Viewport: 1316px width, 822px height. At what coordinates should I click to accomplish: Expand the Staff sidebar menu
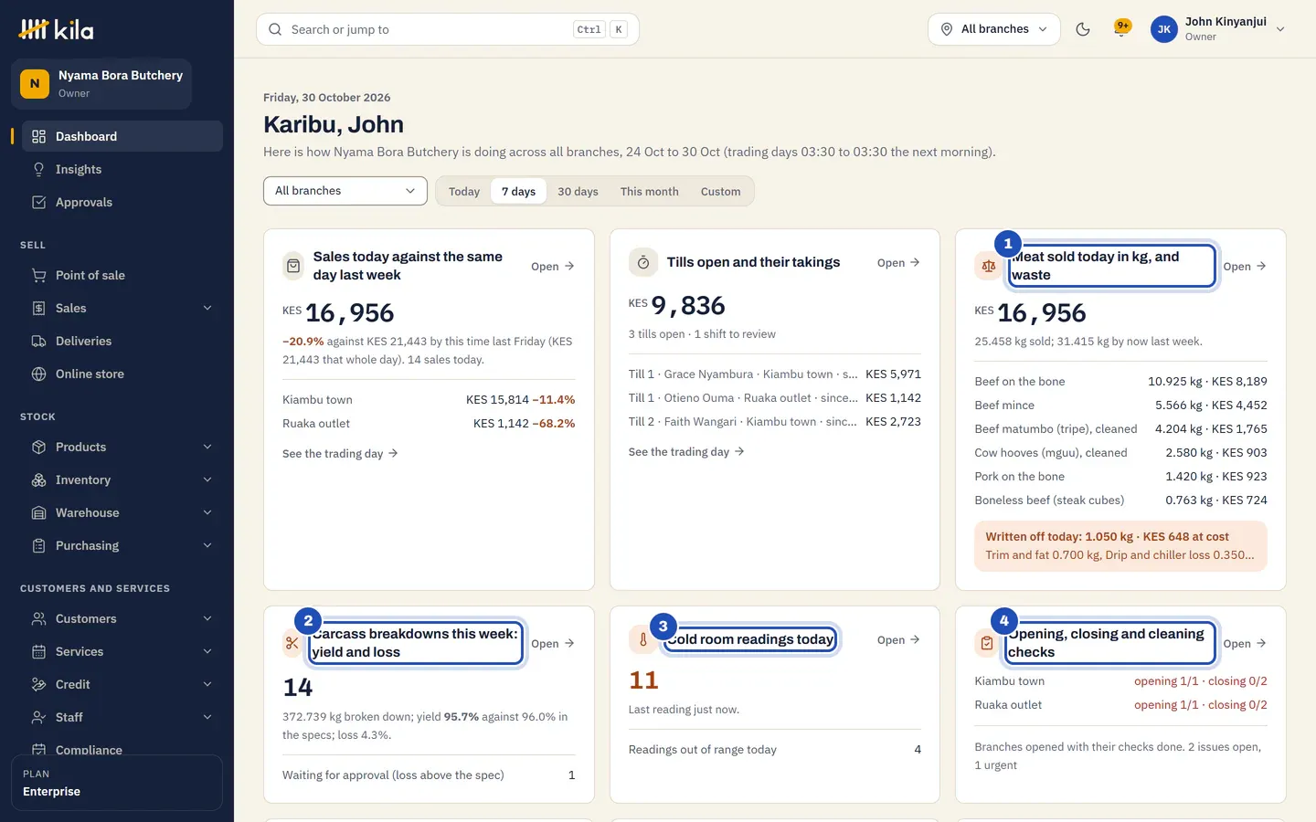pyautogui.click(x=122, y=717)
